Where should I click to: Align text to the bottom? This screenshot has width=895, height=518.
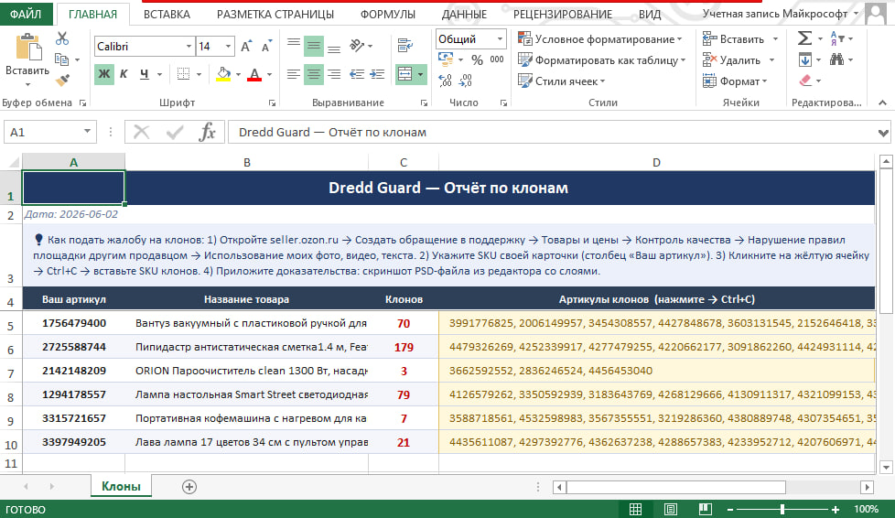[x=334, y=47]
